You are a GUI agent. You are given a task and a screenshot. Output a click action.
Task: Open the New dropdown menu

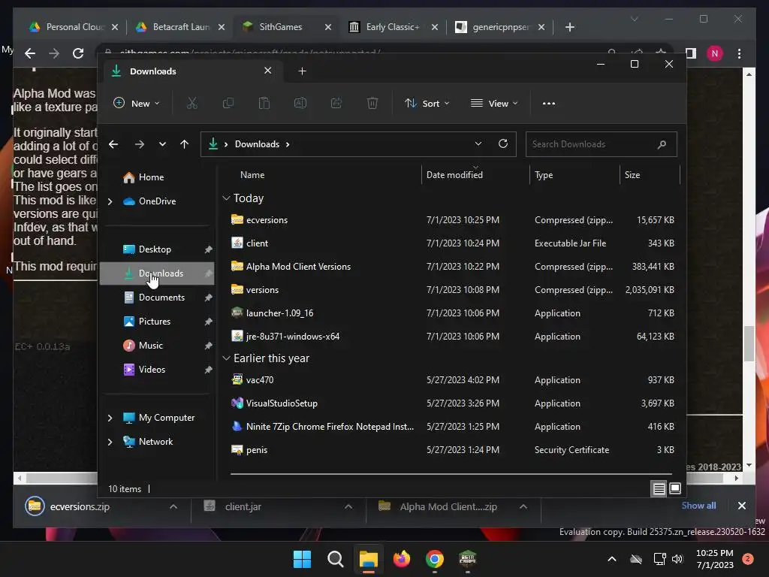(x=137, y=104)
